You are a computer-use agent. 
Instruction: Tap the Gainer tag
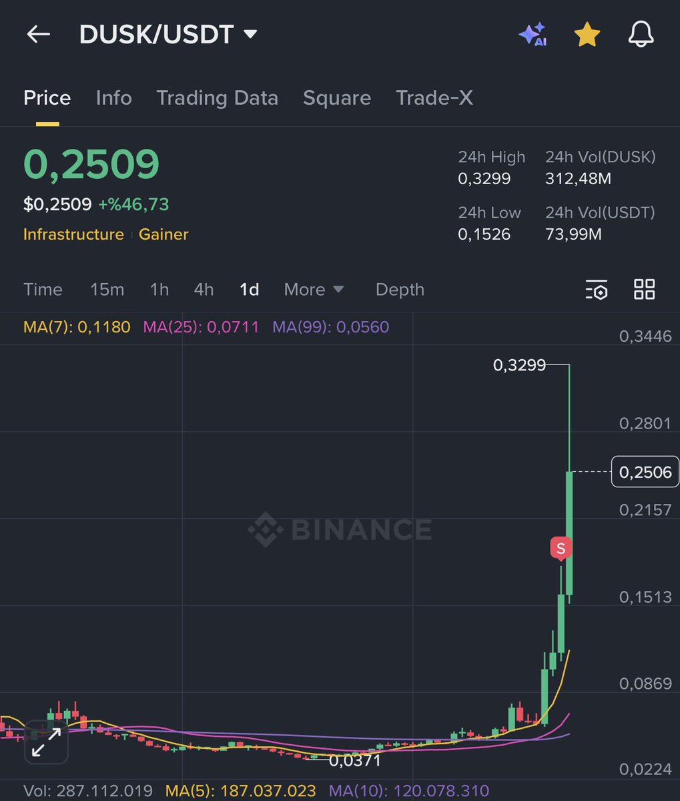click(x=163, y=234)
